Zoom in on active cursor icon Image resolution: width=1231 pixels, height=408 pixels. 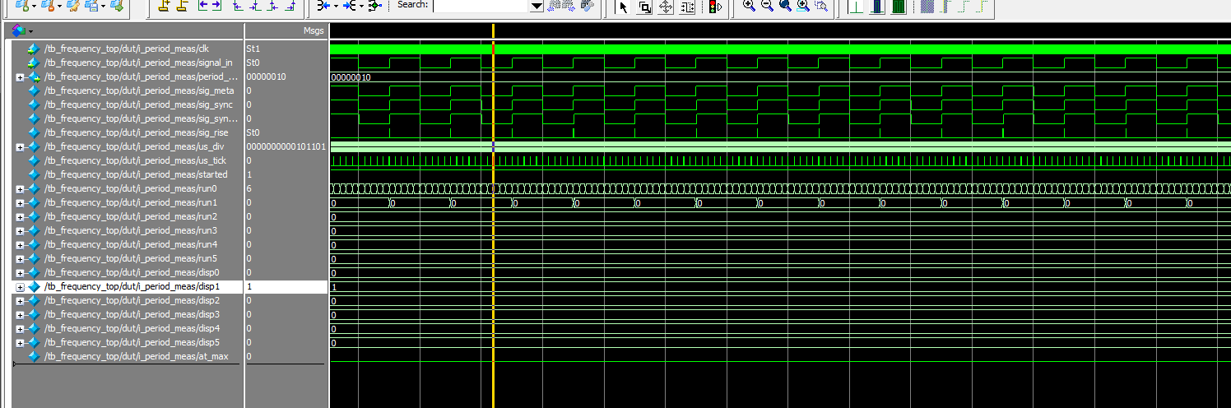(803, 6)
